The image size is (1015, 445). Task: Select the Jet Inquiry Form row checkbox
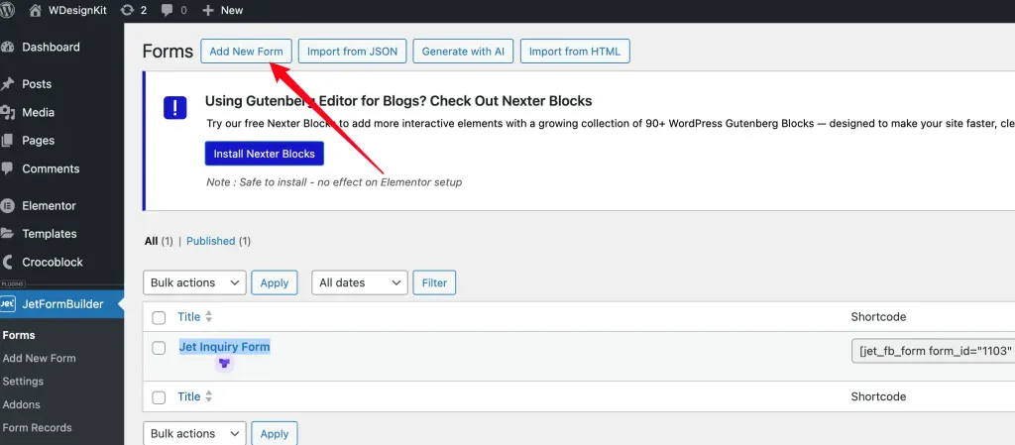point(159,348)
